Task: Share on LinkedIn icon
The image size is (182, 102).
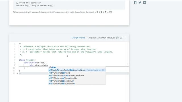Action: point(144,3)
